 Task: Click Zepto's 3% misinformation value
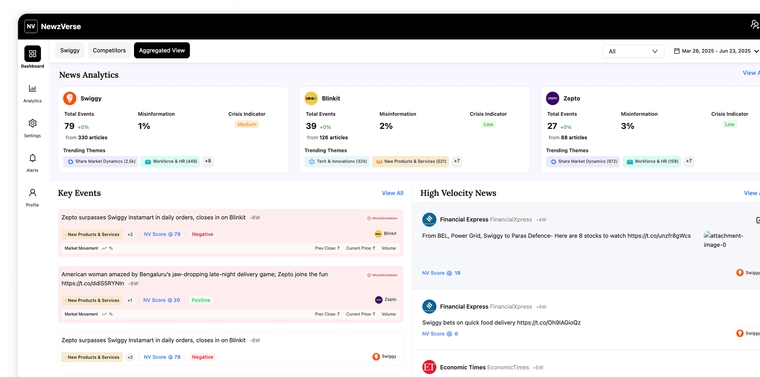[627, 126]
